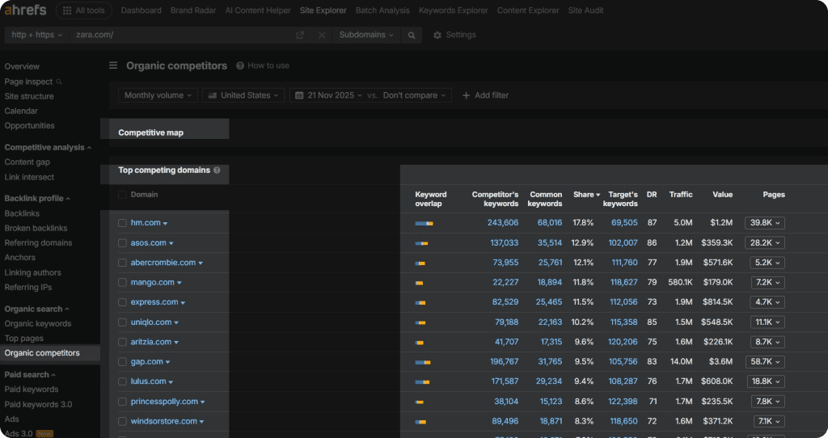Viewport: 828px width, 438px height.
Task: Open asos.com common keywords 35,514
Action: (550, 242)
